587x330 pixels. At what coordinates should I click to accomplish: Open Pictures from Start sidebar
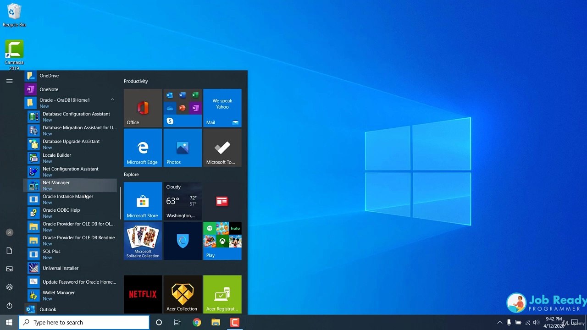[9, 269]
